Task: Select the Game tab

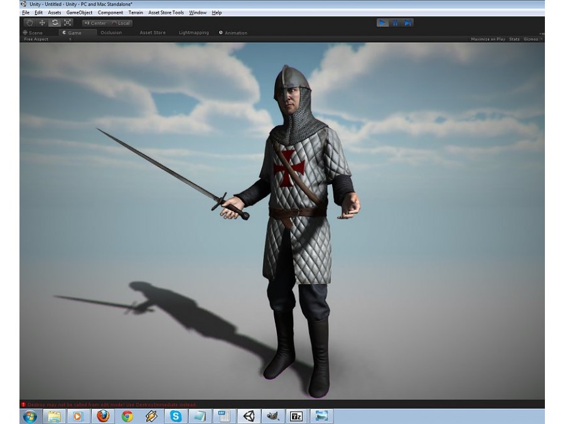Action: pyautogui.click(x=77, y=33)
